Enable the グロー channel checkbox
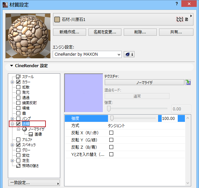Viewport: 199px width, 188px height. pyautogui.click(x=18, y=150)
